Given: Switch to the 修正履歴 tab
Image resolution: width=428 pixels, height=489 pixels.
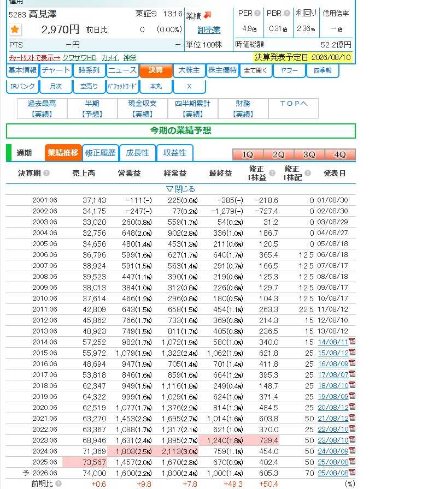Looking at the screenshot, I should (100, 153).
